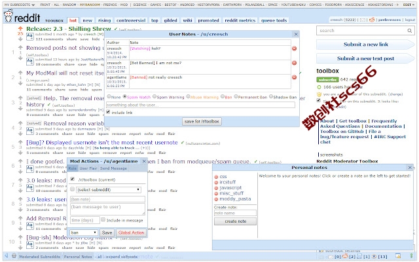Open the gilded tab

(x=170, y=20)
